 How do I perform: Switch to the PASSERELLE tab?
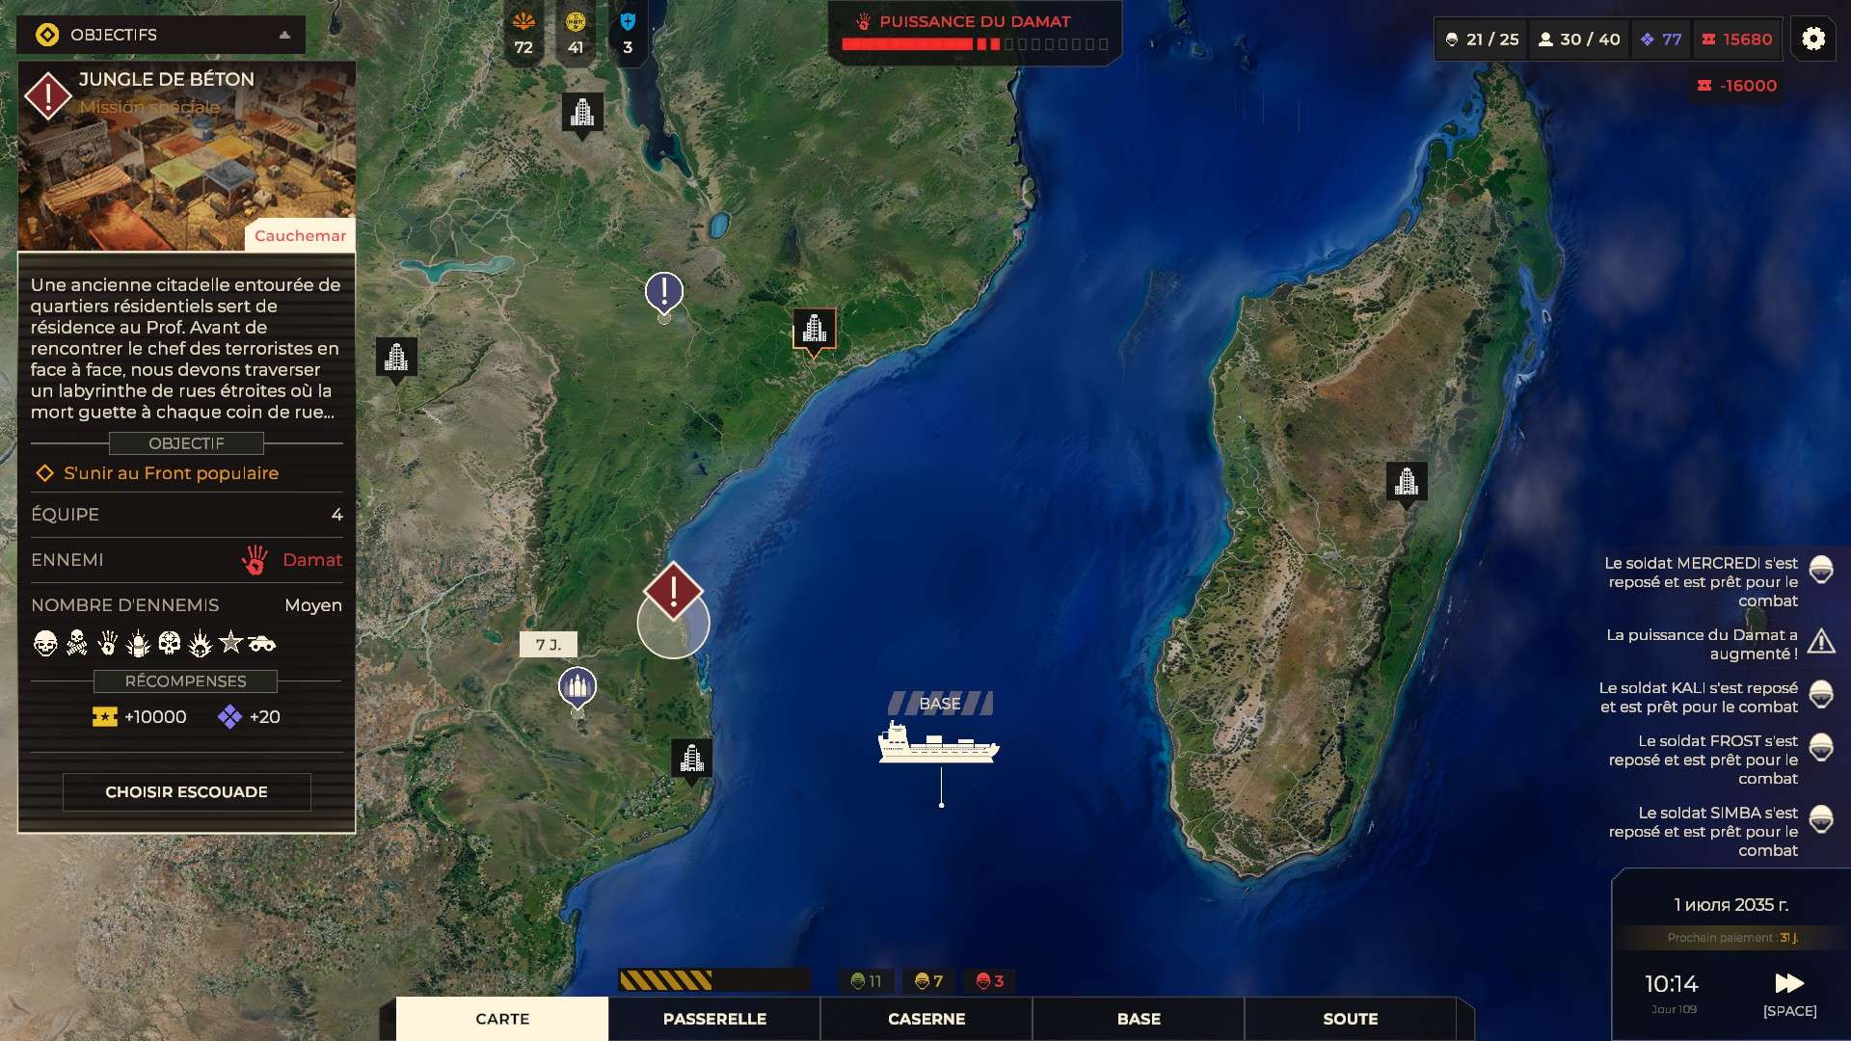coord(714,1019)
